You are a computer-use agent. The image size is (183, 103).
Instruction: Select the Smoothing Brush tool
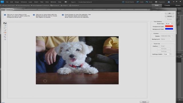(x=5, y=35)
